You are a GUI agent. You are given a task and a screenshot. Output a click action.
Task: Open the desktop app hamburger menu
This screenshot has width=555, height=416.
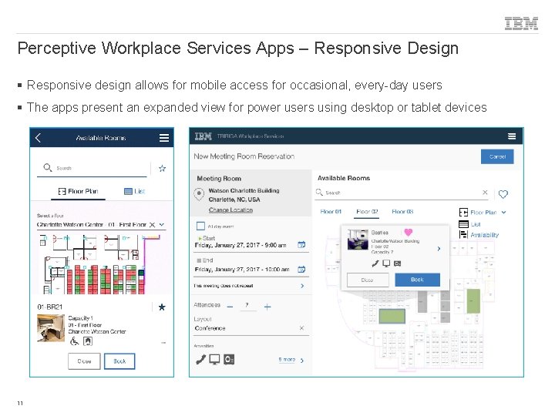pyautogui.click(x=512, y=136)
